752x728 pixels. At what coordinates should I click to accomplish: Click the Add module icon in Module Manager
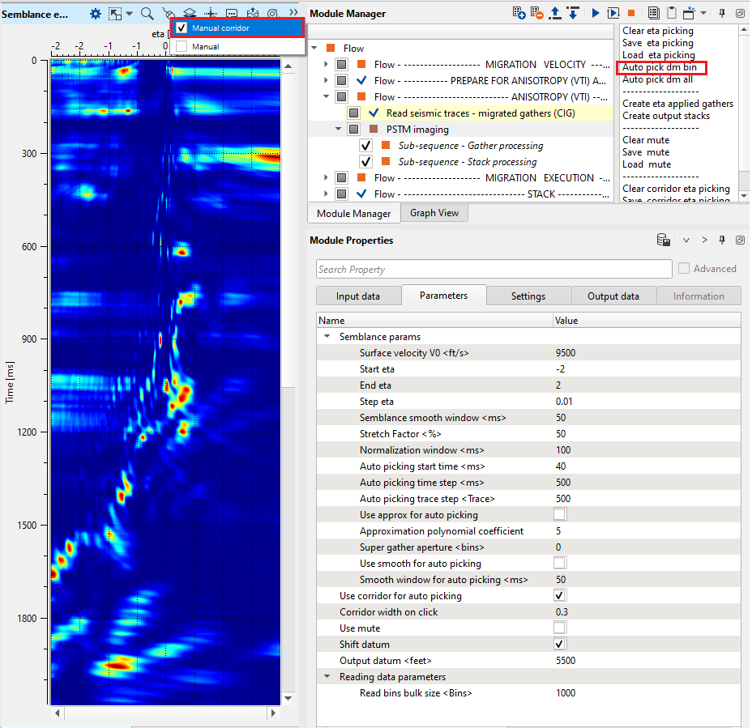click(x=519, y=13)
